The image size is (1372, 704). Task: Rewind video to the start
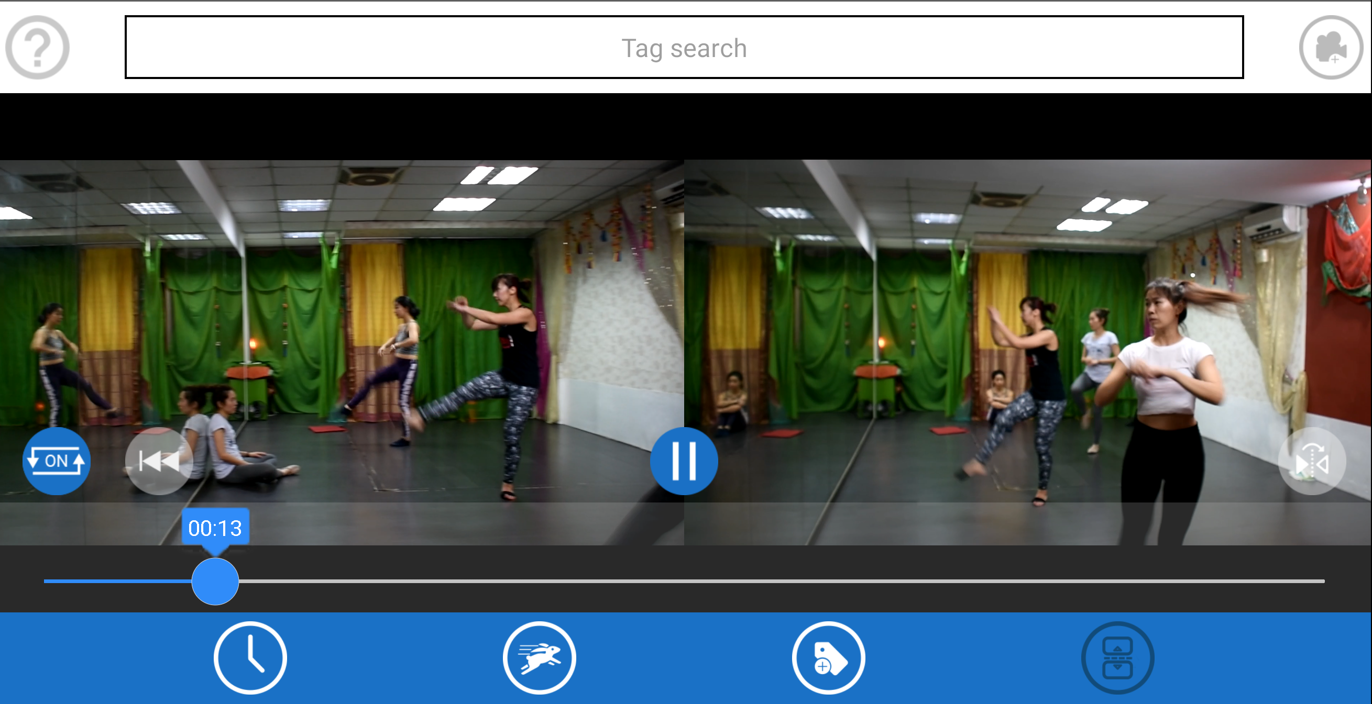pos(159,461)
